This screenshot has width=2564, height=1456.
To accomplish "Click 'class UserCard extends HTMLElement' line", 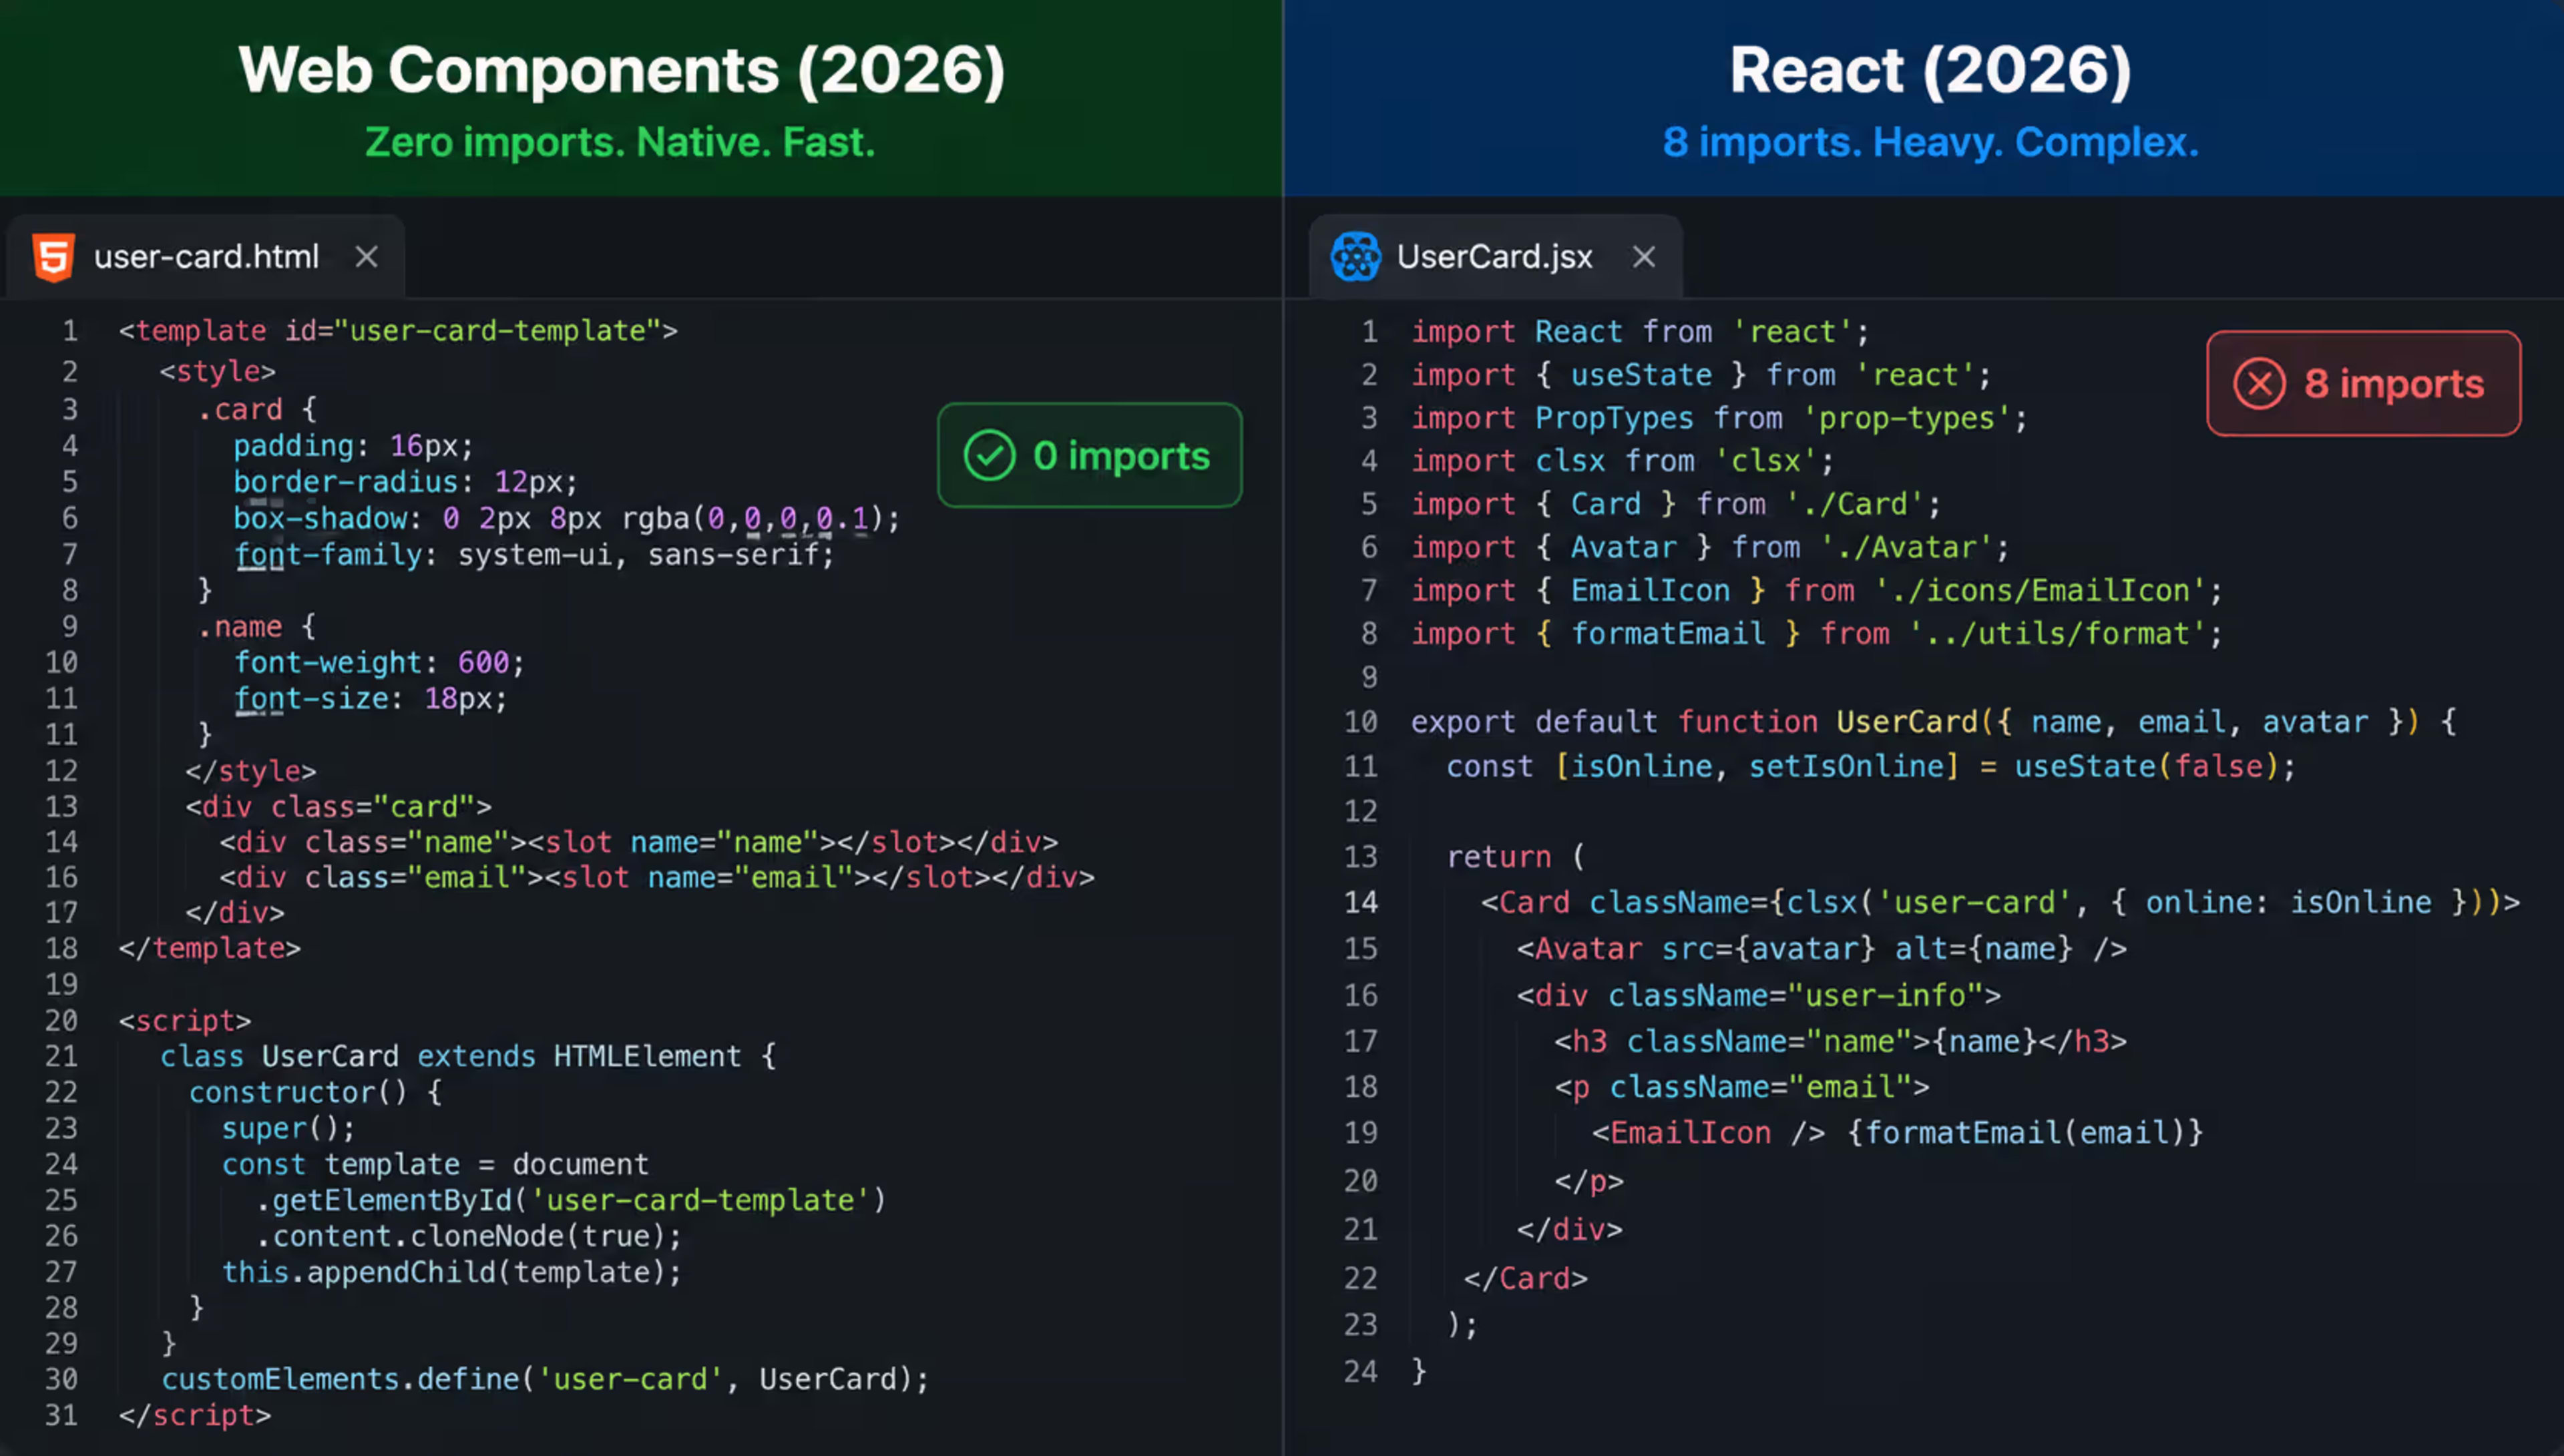I will point(468,1056).
